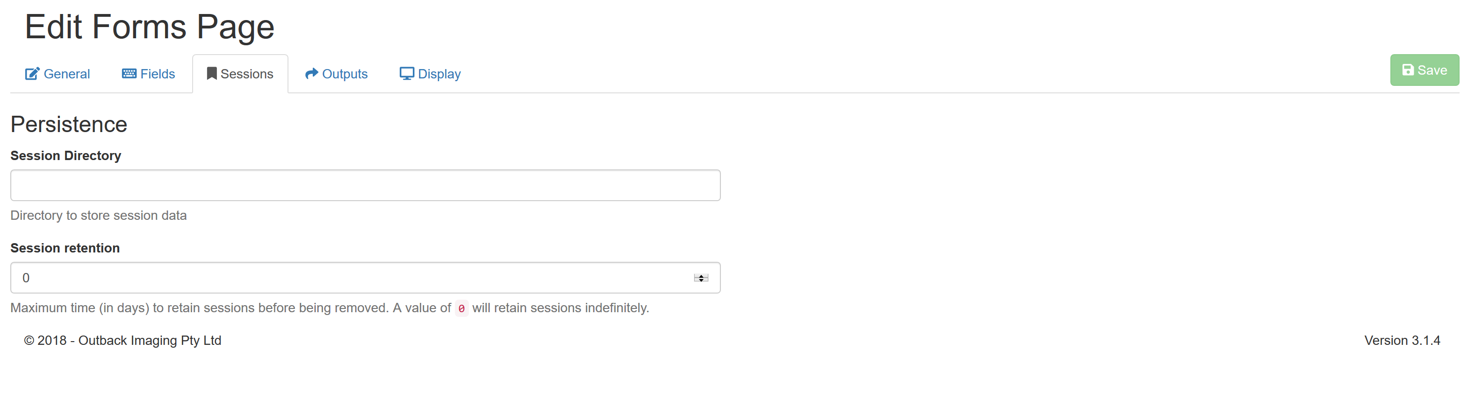Click the bookmark icon beside Sessions
The width and height of the screenshot is (1475, 399).
(211, 74)
